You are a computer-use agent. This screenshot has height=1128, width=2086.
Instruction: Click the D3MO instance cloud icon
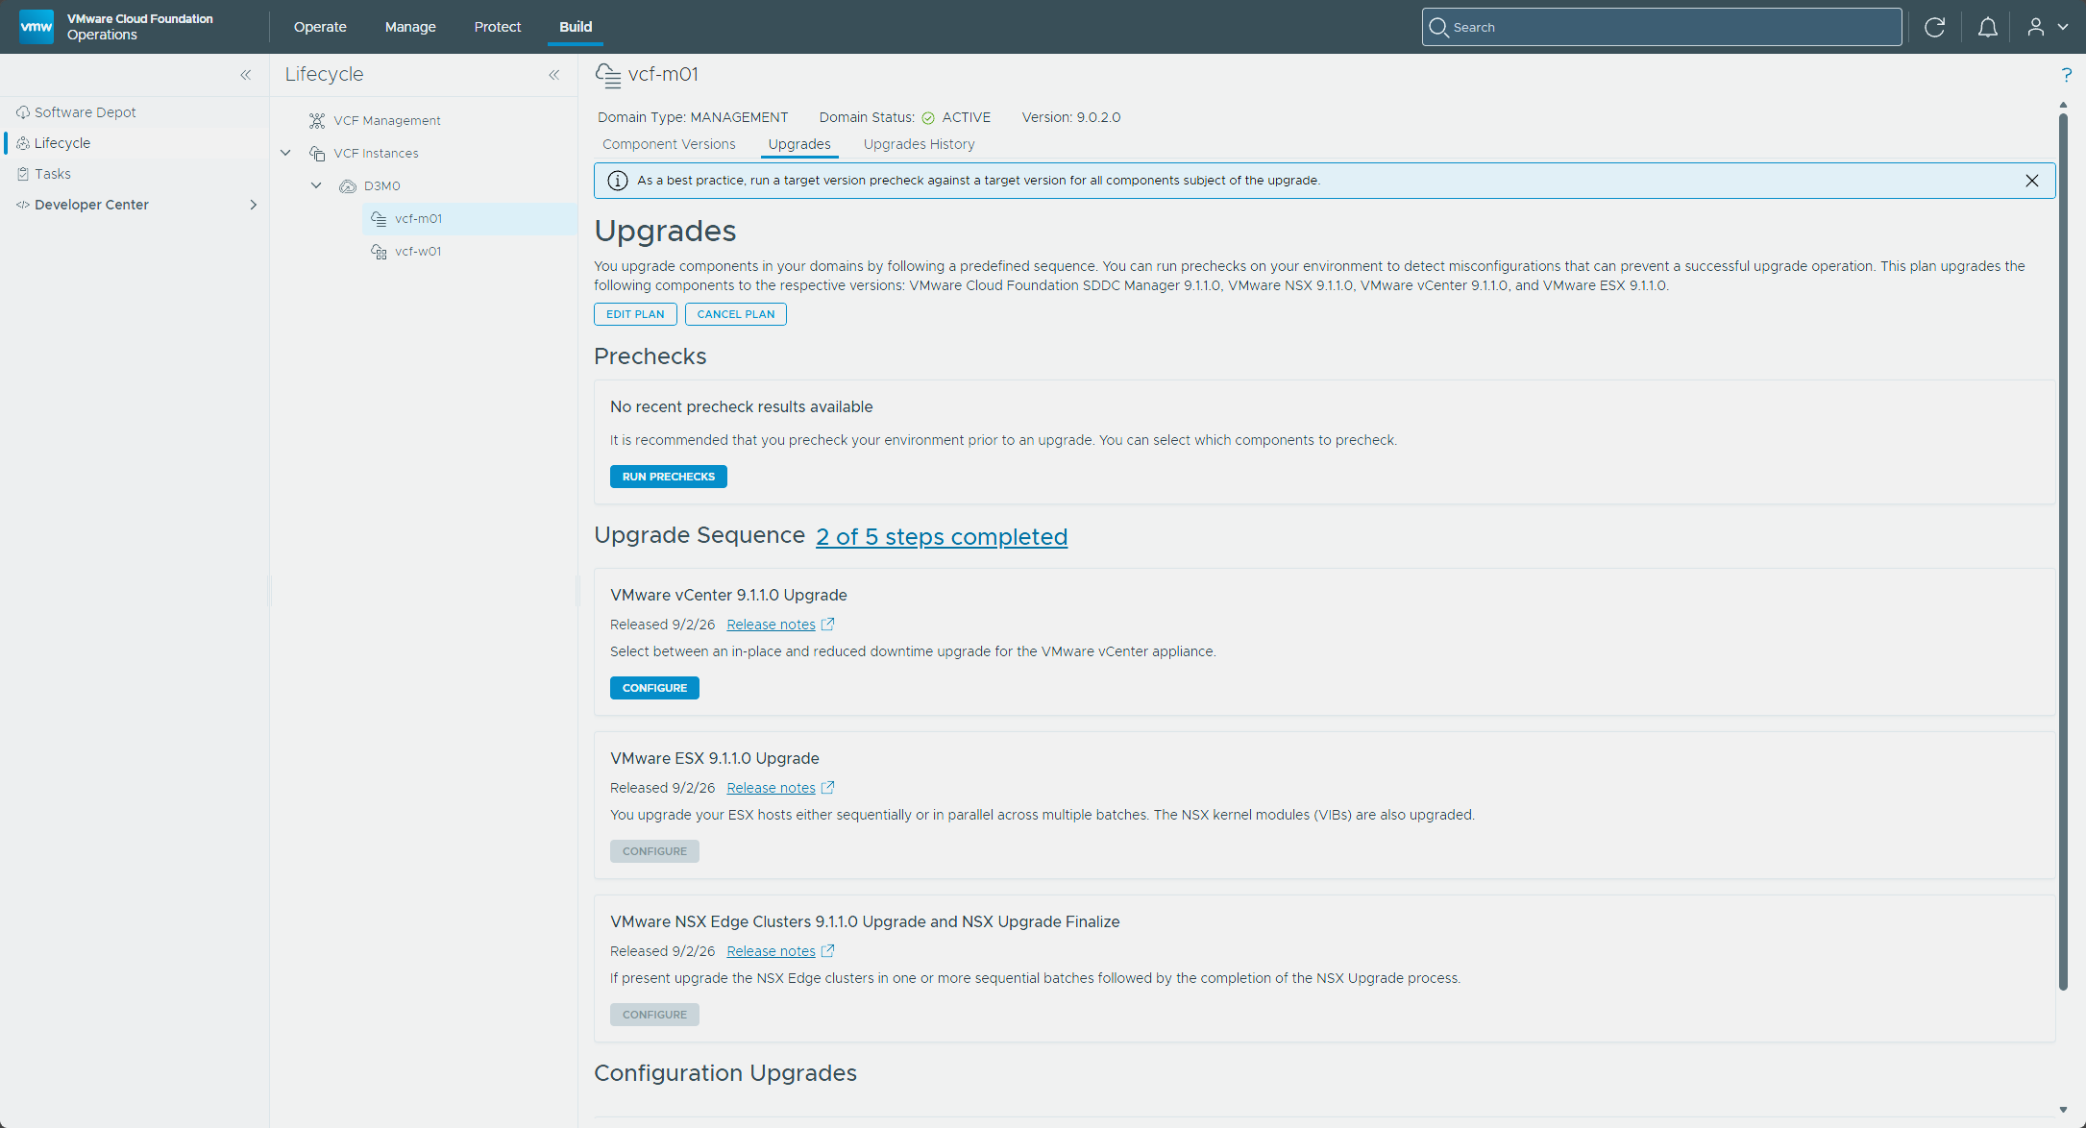tap(348, 185)
